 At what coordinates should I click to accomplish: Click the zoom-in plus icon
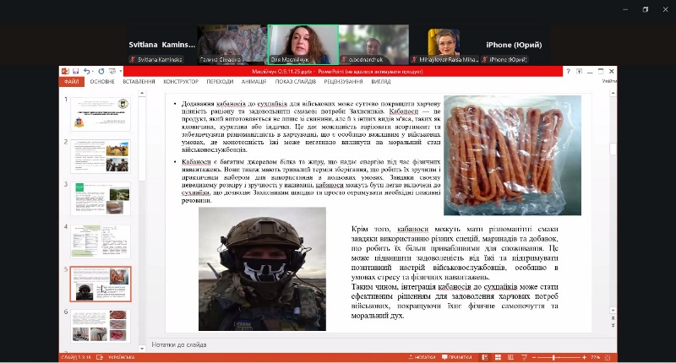586,357
